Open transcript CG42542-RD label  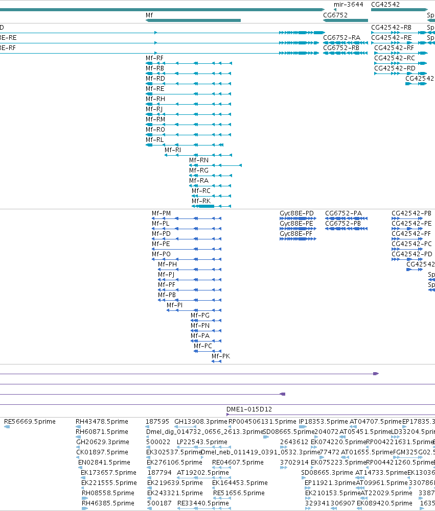[395, 68]
